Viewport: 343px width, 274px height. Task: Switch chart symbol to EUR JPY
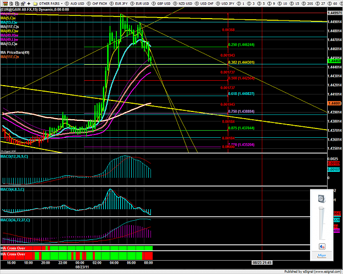pos(119,3)
